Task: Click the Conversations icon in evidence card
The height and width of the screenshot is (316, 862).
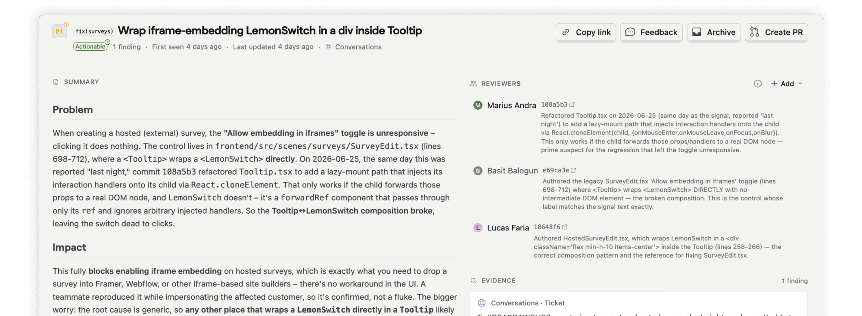Action: pyautogui.click(x=482, y=303)
